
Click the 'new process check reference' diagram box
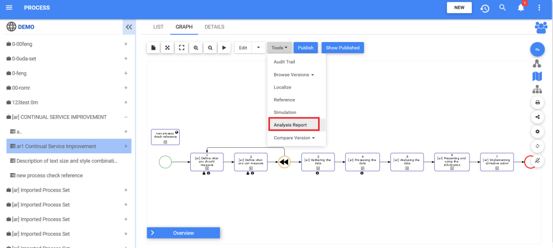tap(165, 137)
